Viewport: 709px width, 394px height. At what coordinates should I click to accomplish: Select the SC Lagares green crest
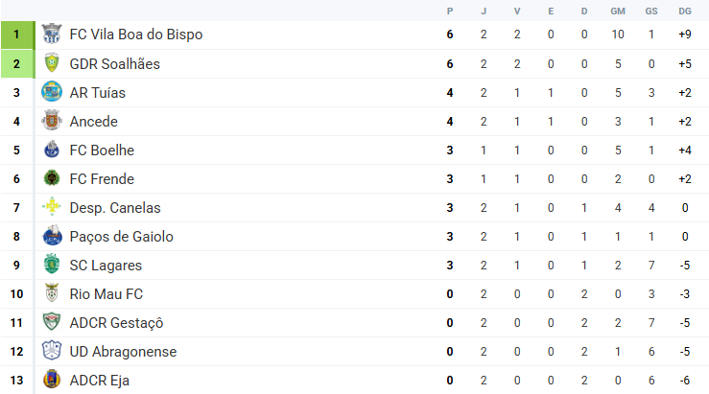(52, 265)
